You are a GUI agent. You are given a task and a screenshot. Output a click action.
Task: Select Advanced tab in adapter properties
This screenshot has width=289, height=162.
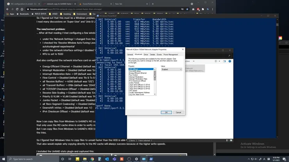pos(138,55)
